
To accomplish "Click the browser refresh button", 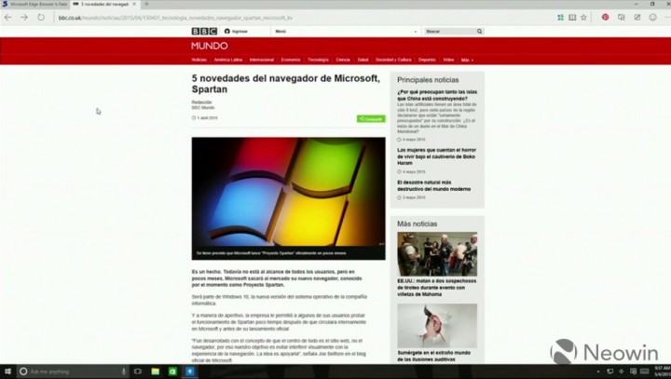I will coord(41,18).
